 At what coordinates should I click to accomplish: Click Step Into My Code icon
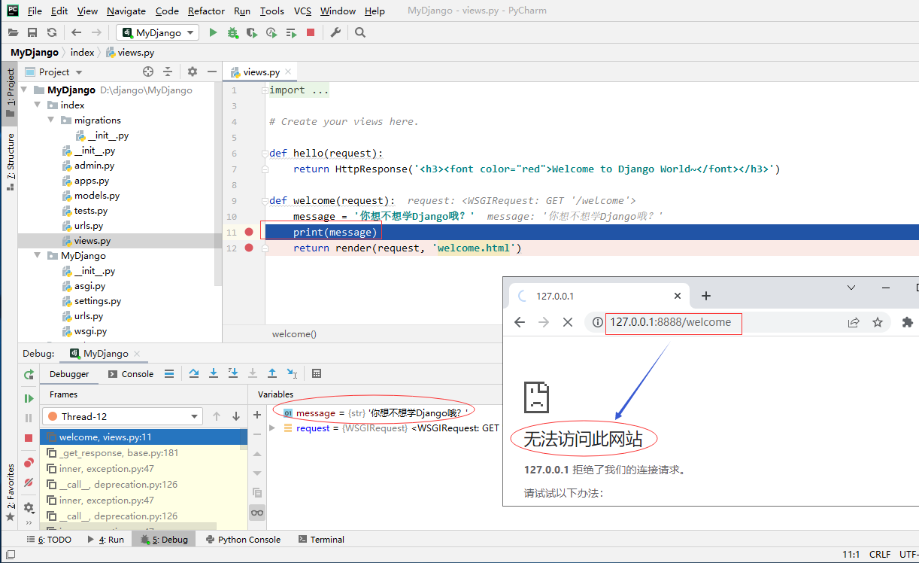[233, 373]
